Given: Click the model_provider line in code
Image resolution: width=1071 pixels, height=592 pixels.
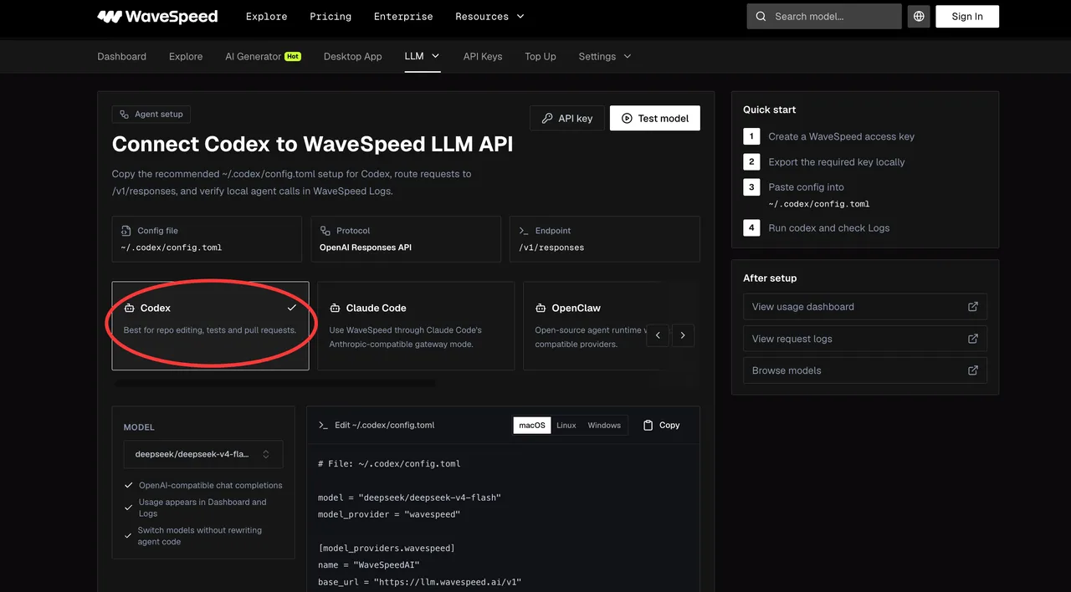Looking at the screenshot, I should [389, 514].
